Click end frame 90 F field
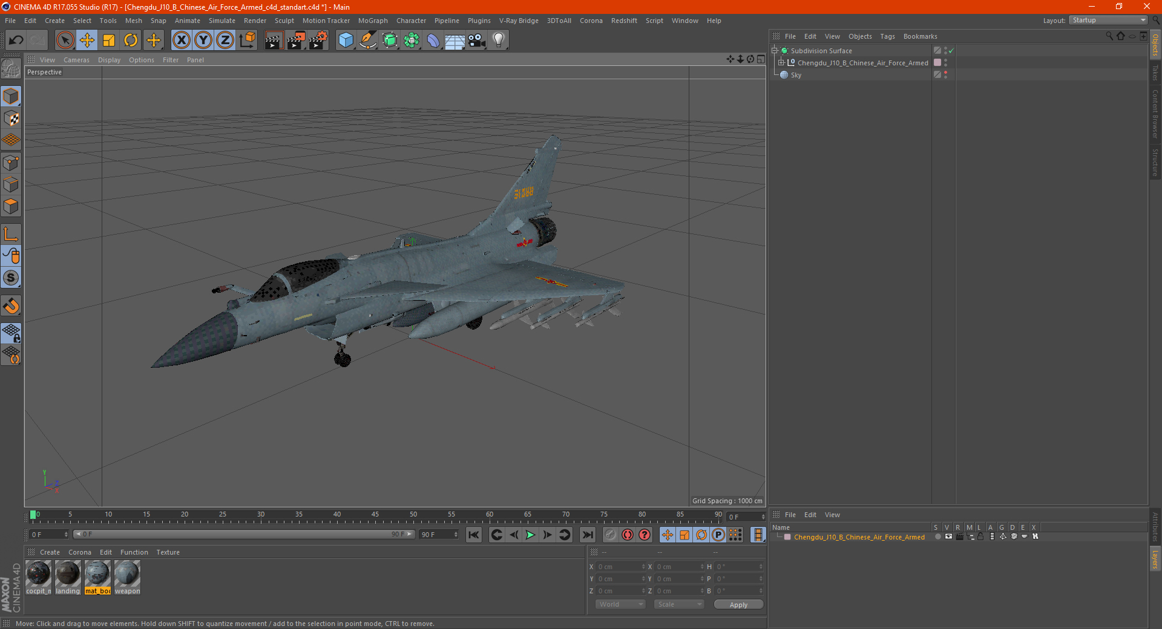Screen dimensions: 1162x629 click(439, 535)
